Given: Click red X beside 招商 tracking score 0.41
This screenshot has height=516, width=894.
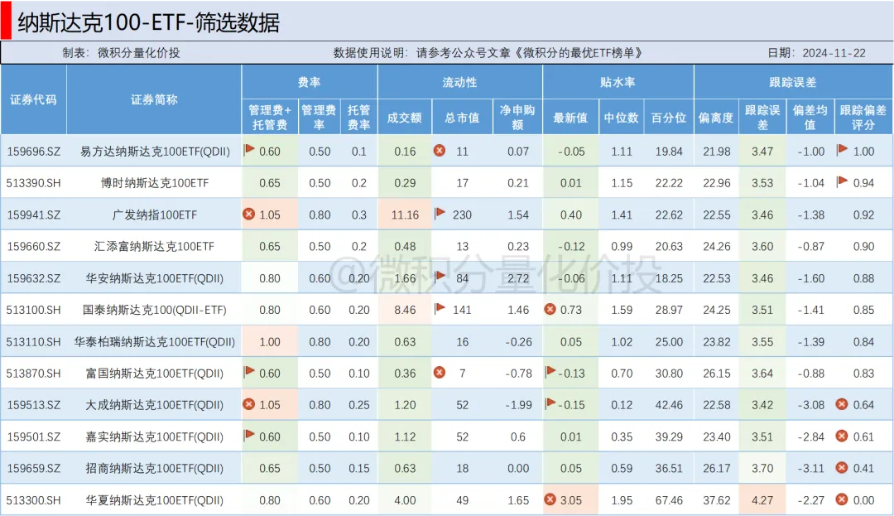Looking at the screenshot, I should pos(842,468).
